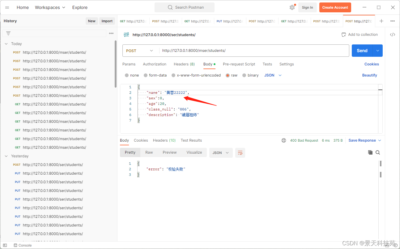Click the Add to collection icon

(344, 35)
